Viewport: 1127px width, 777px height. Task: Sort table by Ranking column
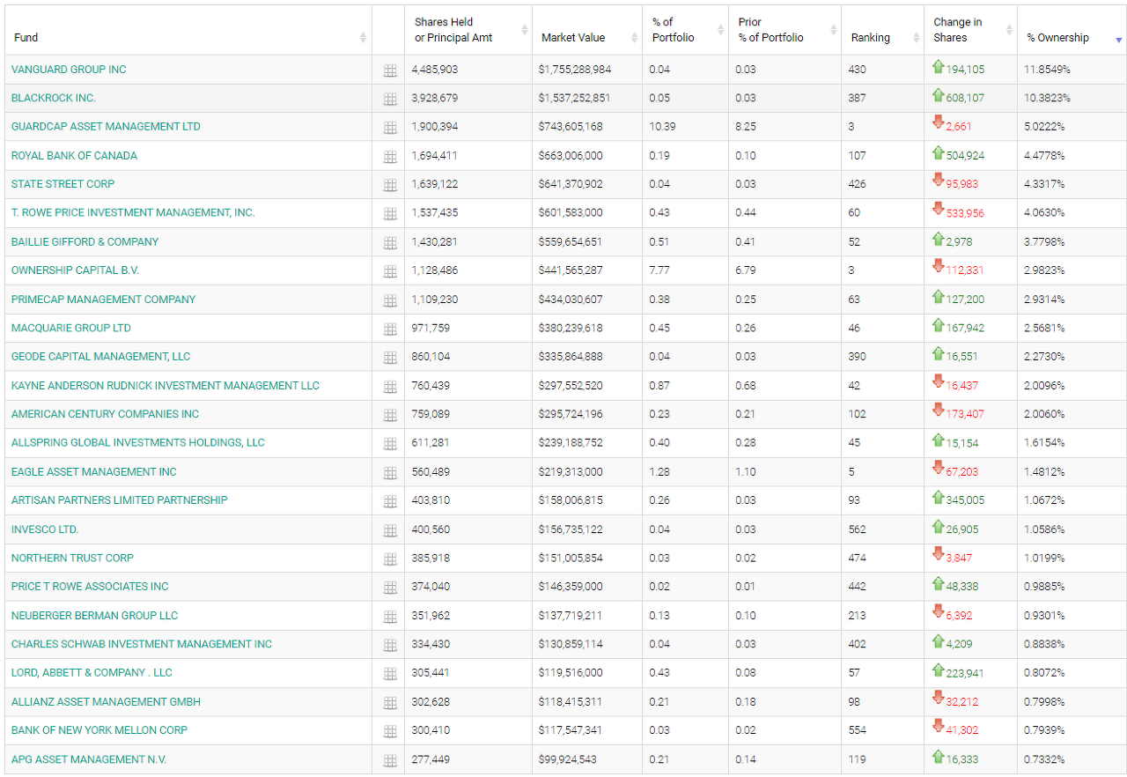point(882,30)
